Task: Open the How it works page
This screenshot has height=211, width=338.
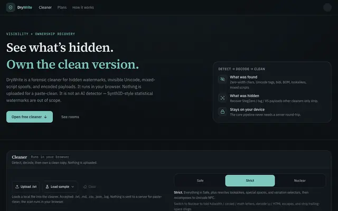Action: [83, 7]
